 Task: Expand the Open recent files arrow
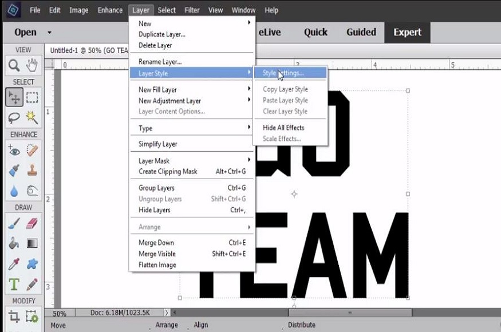click(49, 33)
